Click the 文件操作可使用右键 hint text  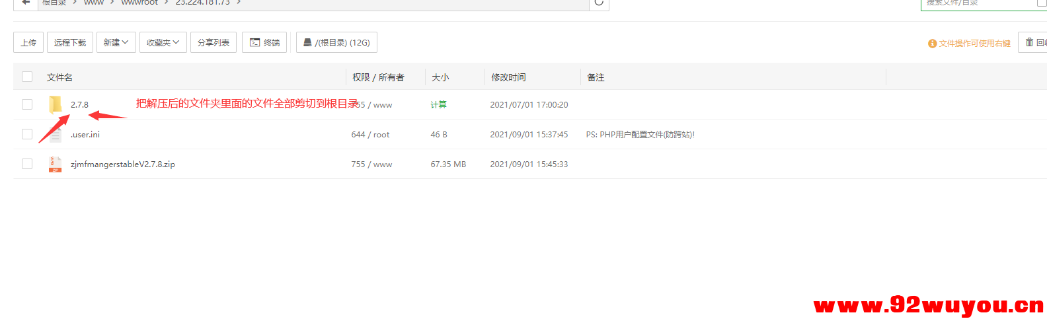[975, 44]
